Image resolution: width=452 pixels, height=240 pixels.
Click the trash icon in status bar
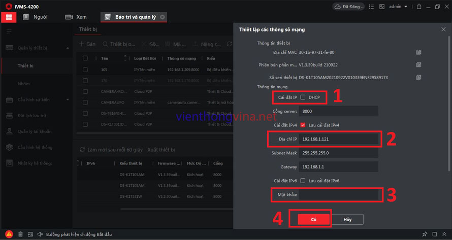(x=20, y=234)
